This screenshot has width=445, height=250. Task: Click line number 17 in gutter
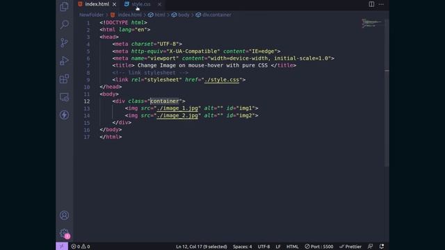86,137
